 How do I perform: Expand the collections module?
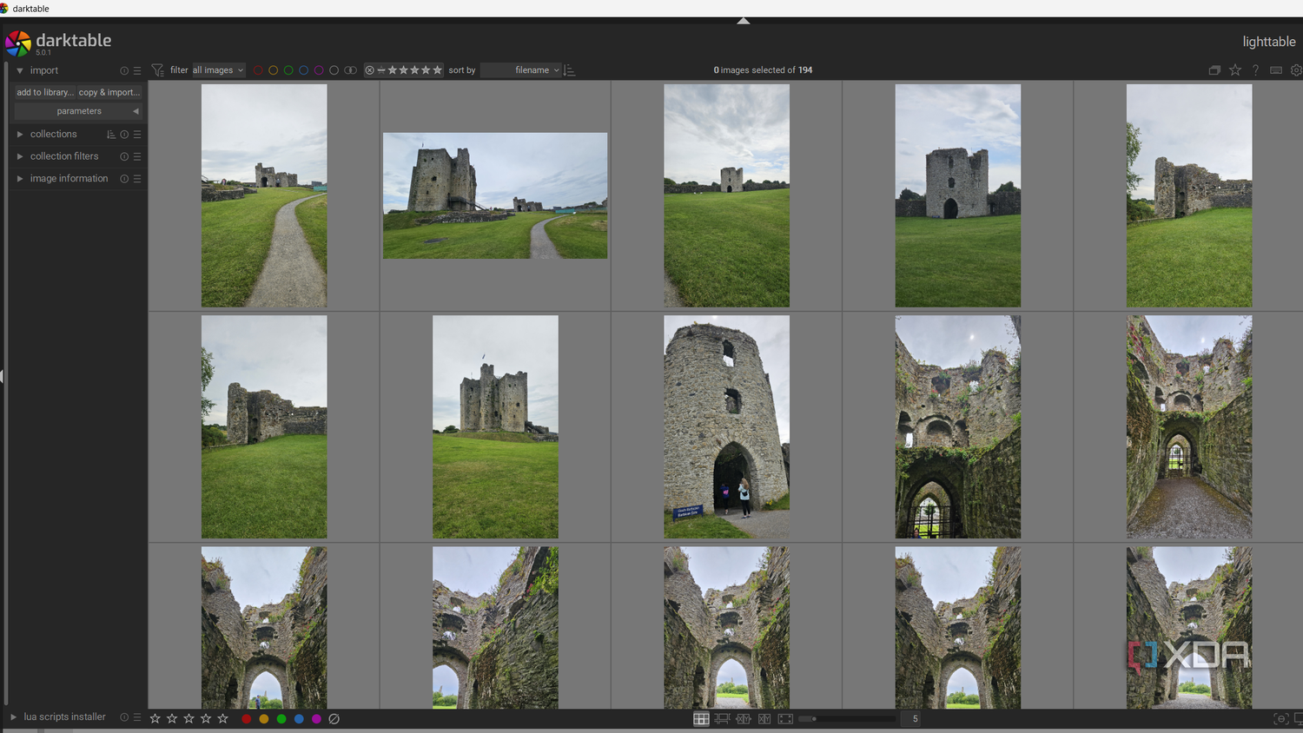click(x=20, y=134)
